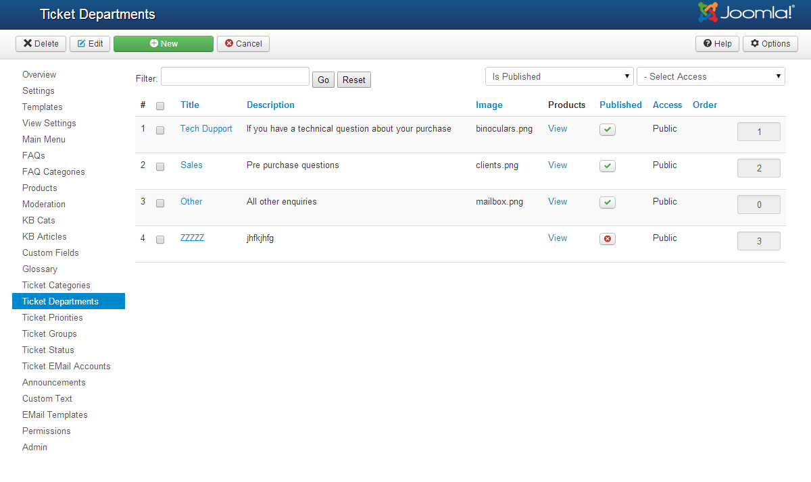The height and width of the screenshot is (482, 811).
Task: Publish the ZZZZZ department via red icon
Action: (607, 239)
